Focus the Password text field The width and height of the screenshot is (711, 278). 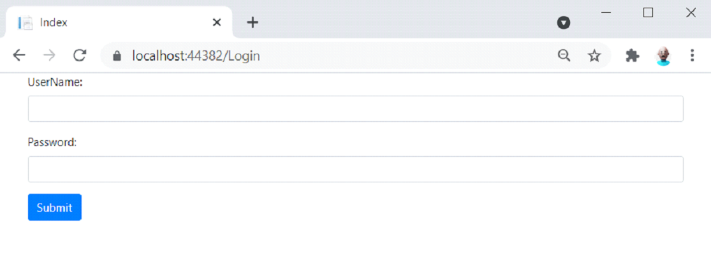(x=356, y=169)
